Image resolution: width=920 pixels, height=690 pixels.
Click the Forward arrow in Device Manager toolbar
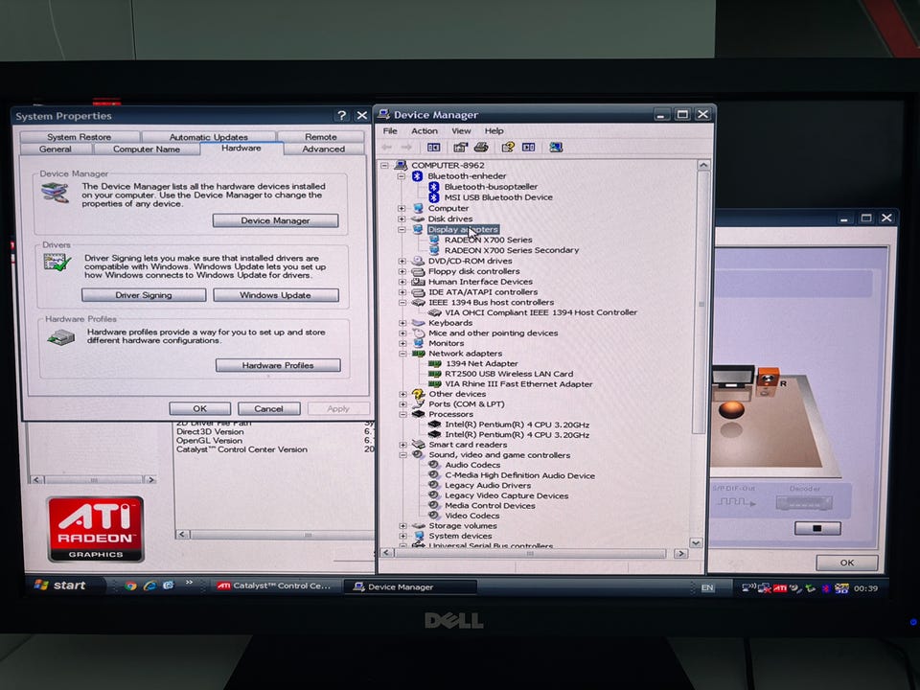[406, 148]
